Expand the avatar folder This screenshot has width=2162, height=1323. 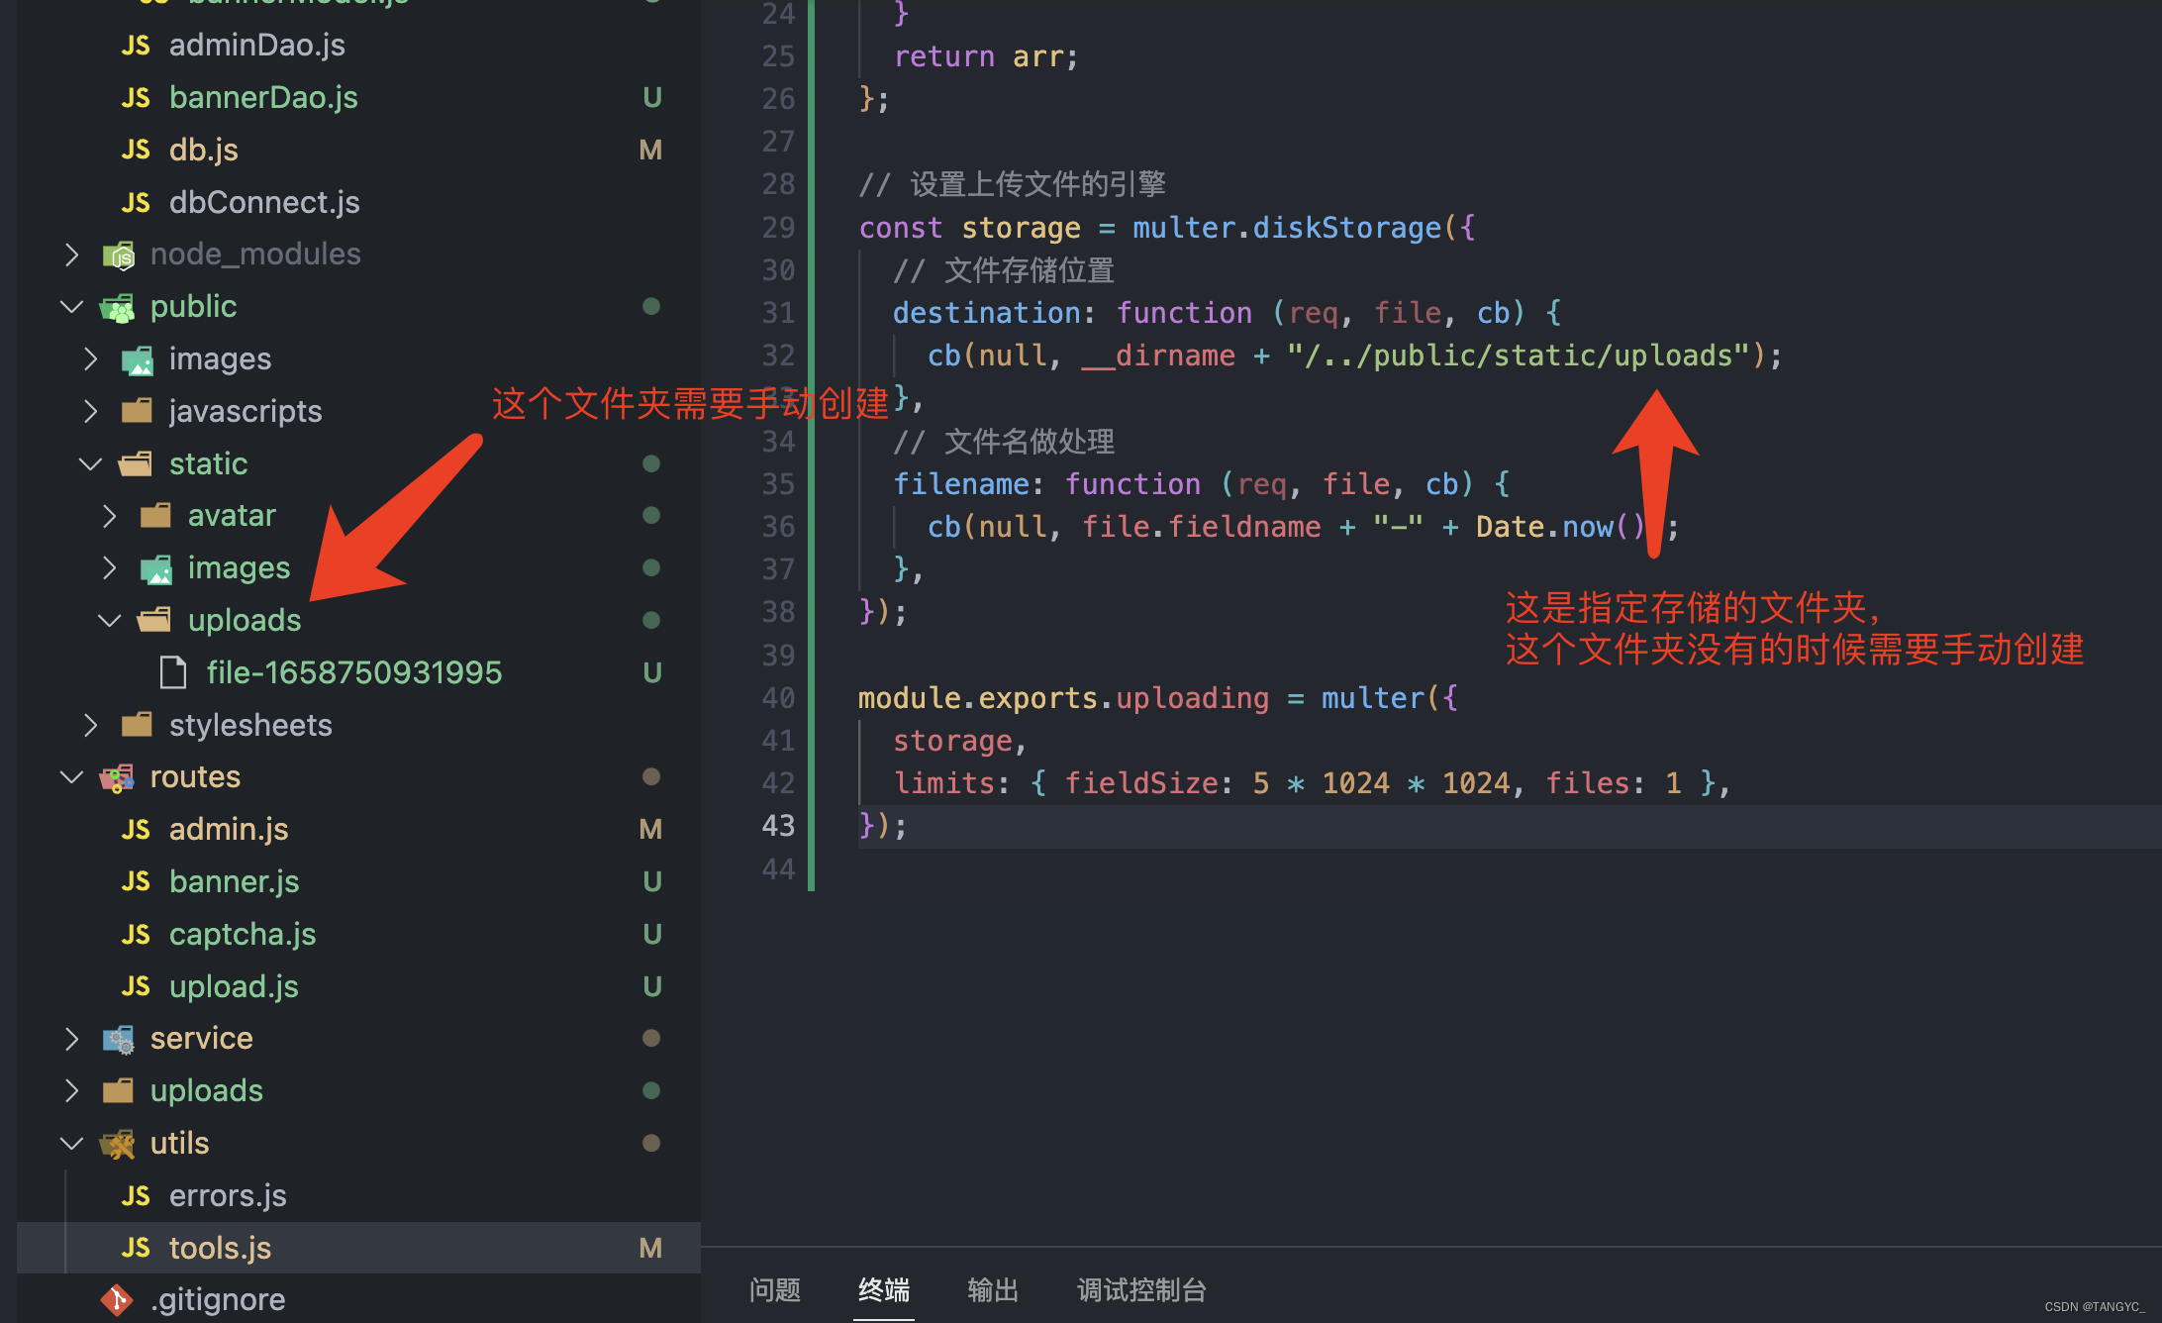109,515
